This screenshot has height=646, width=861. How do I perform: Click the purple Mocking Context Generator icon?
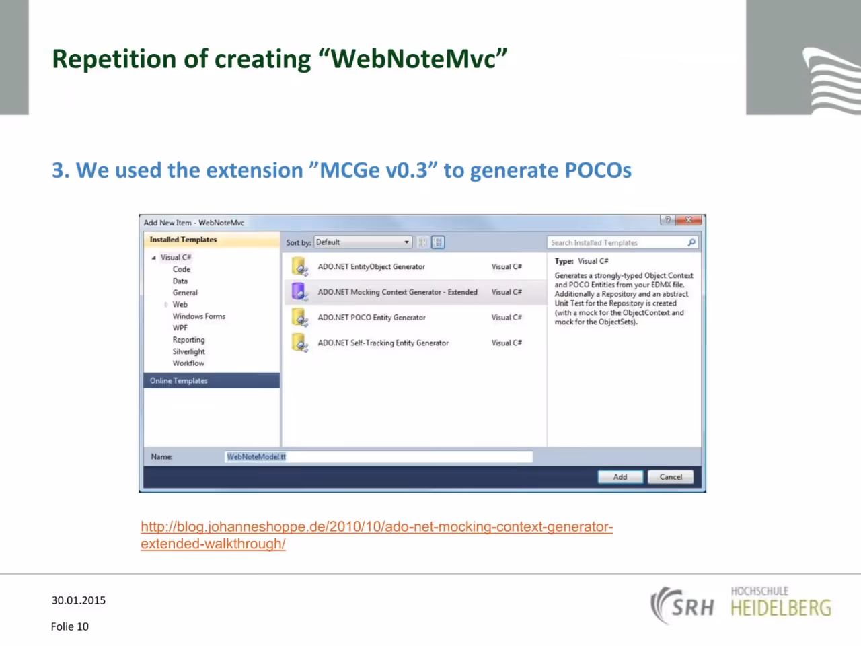tap(300, 292)
